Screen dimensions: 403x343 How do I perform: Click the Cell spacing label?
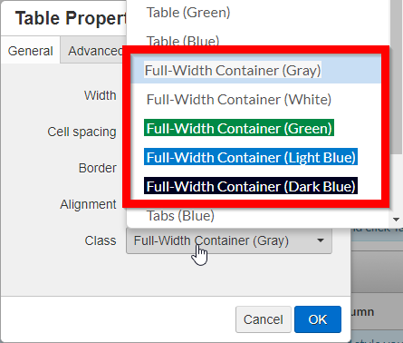(82, 132)
